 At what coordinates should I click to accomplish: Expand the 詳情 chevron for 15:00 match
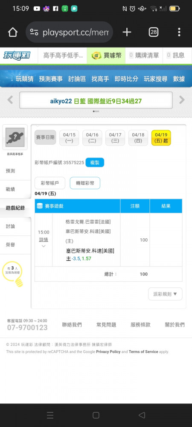pyautogui.click(x=44, y=246)
